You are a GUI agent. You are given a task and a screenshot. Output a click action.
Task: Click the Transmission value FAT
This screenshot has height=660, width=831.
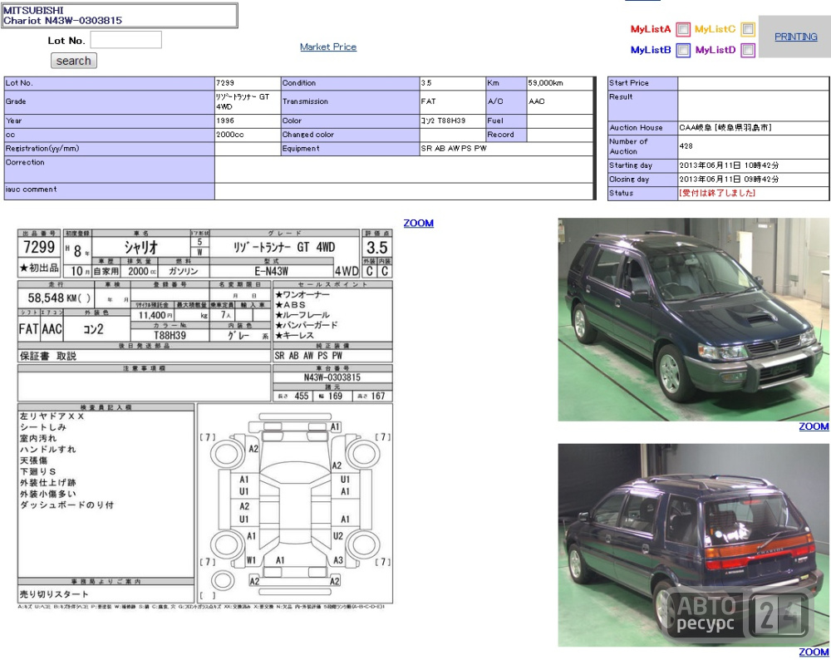click(x=428, y=101)
